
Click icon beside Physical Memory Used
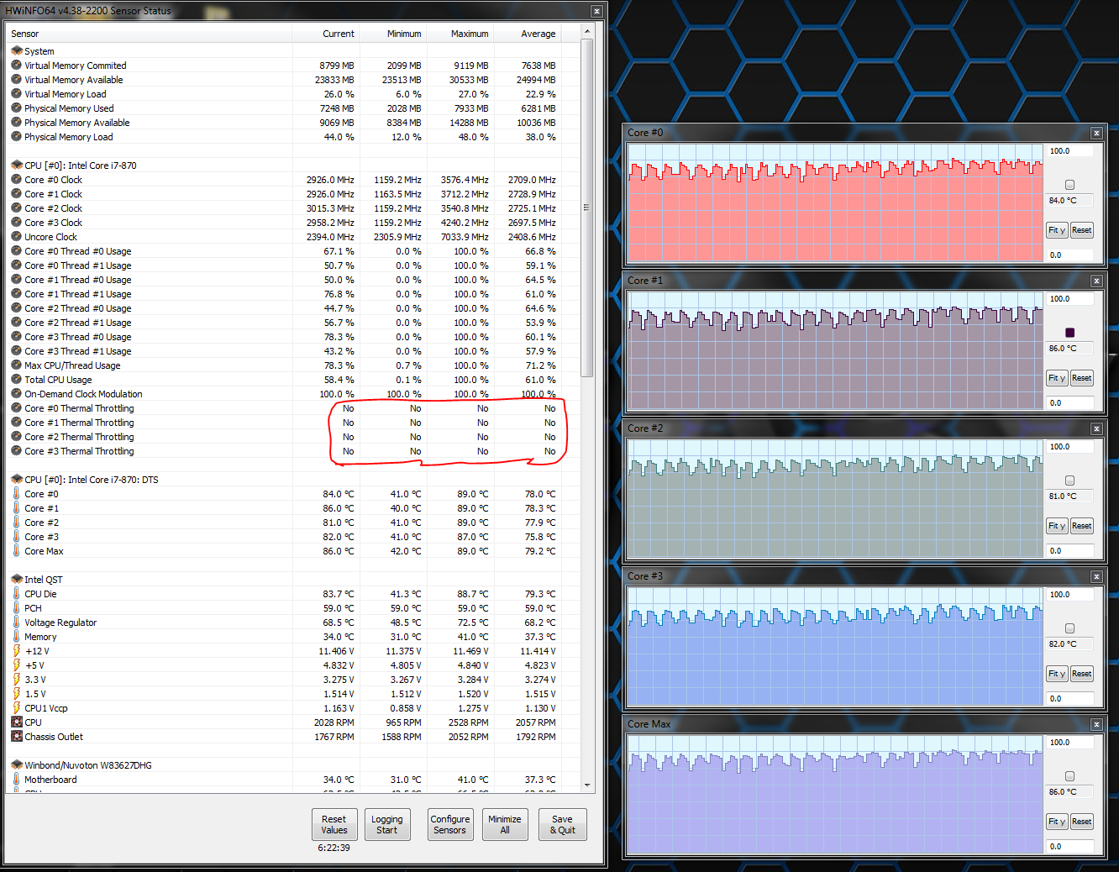point(16,108)
